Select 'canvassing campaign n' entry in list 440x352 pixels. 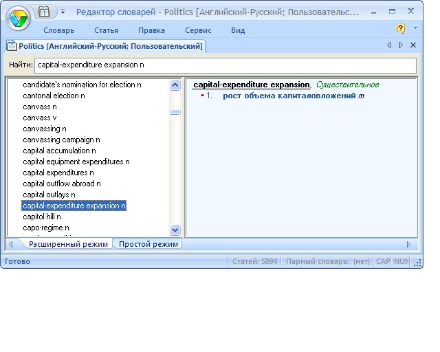[66, 140]
